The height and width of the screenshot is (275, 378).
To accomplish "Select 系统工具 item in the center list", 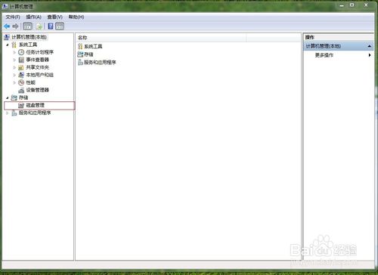I will 93,46.
